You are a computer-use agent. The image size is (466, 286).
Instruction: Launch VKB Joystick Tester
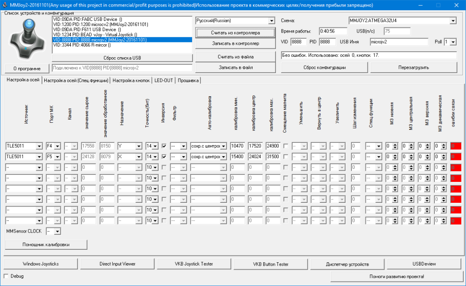click(193, 264)
